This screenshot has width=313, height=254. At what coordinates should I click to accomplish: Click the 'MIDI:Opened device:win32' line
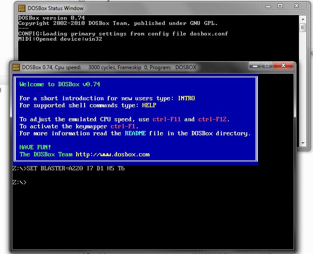tap(60, 39)
